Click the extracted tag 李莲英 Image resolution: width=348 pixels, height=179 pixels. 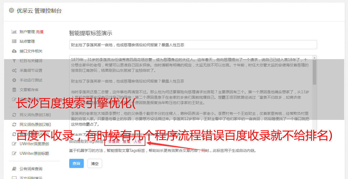pos(114,141)
